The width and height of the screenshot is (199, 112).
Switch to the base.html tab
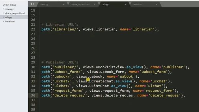[138, 4]
